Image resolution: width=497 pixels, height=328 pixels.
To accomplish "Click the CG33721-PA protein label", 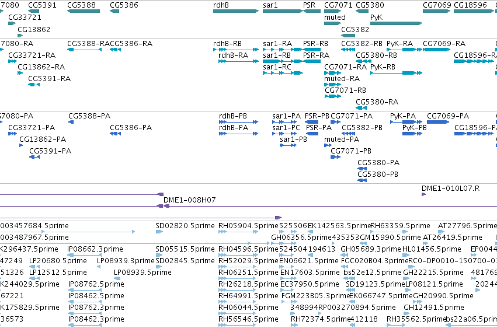I will click(32, 128).
